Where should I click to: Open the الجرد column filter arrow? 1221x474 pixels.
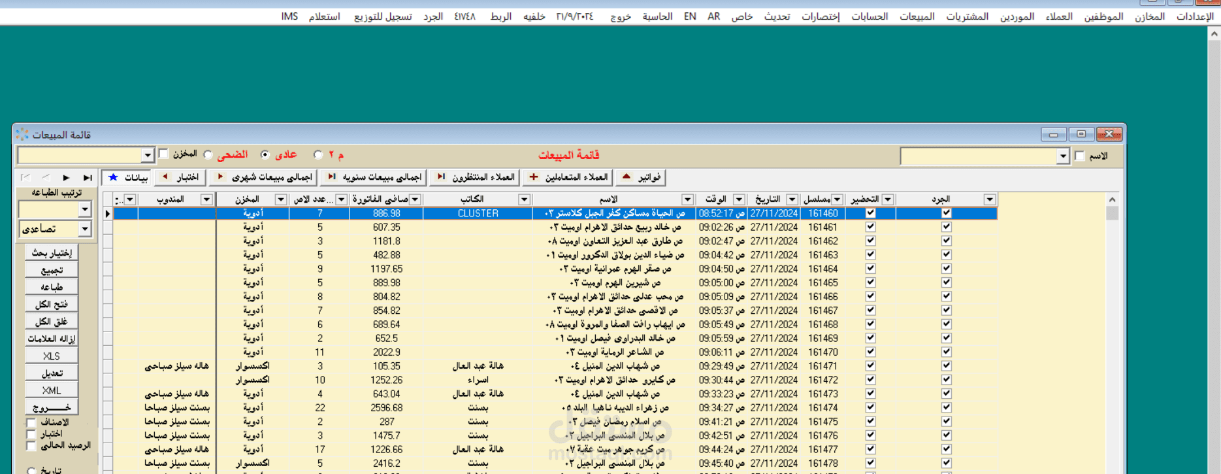click(x=990, y=199)
